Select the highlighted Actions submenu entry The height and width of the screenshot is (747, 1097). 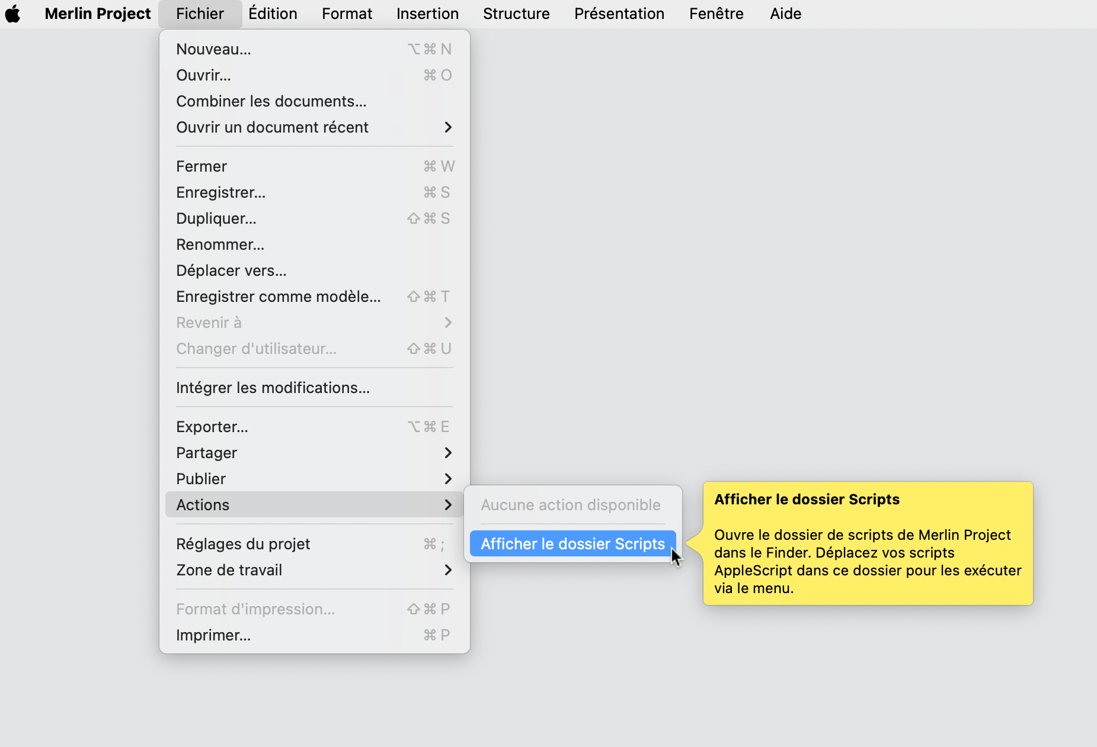(314, 505)
